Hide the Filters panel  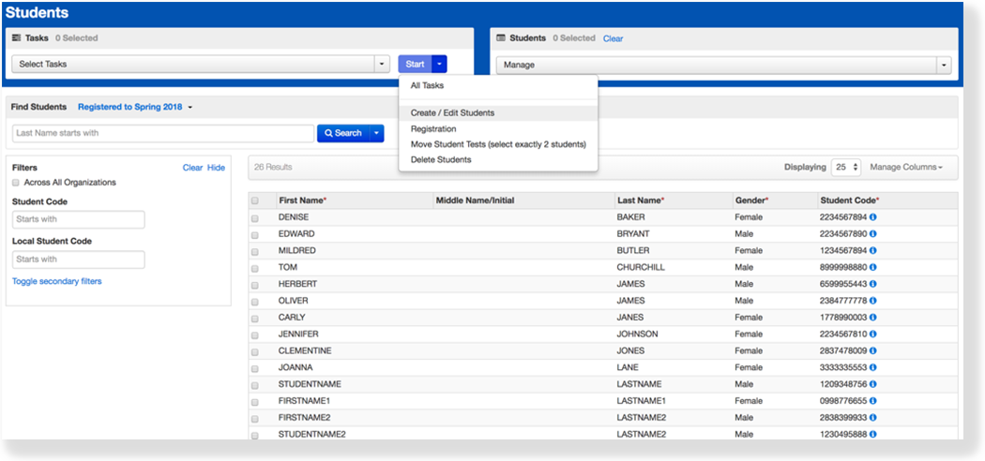click(x=216, y=168)
